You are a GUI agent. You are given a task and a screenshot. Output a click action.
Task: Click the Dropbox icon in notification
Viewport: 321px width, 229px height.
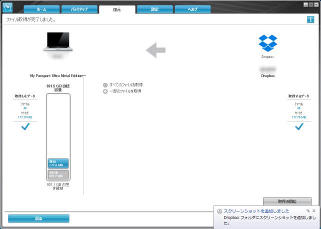219,211
